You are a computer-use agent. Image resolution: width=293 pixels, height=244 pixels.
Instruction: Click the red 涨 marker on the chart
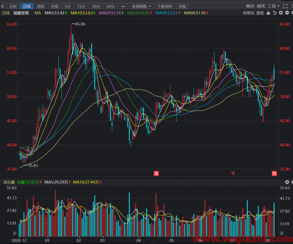(x=156, y=174)
